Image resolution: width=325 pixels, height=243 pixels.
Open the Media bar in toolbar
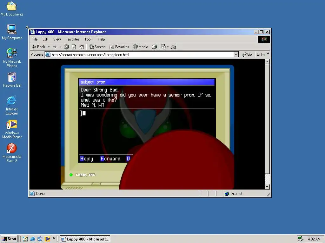click(141, 47)
